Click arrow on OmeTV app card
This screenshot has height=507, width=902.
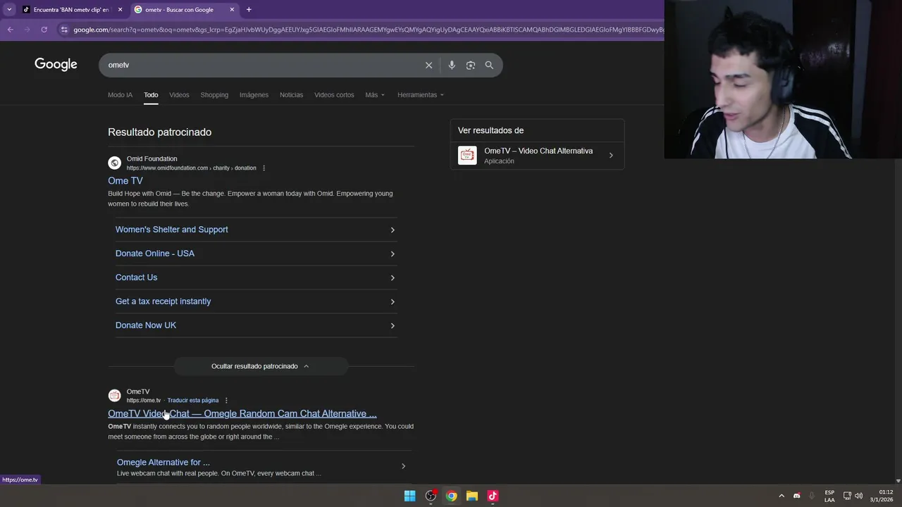click(611, 156)
